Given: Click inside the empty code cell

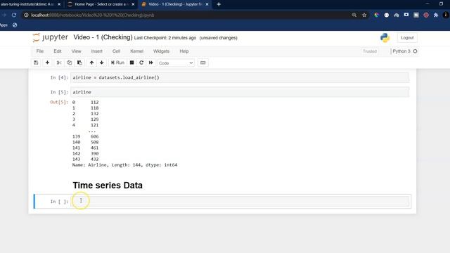Looking at the screenshot, I should click(x=240, y=201).
